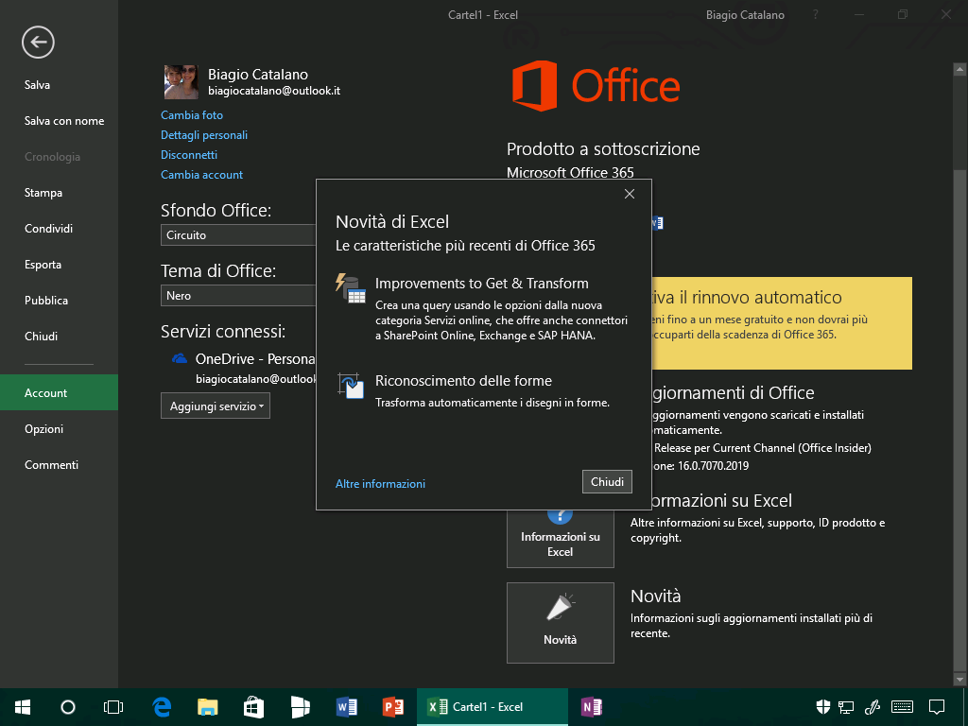Screen dimensions: 968x726
Task: Click the version number 16.0.7070.2019 text
Action: tap(713, 465)
